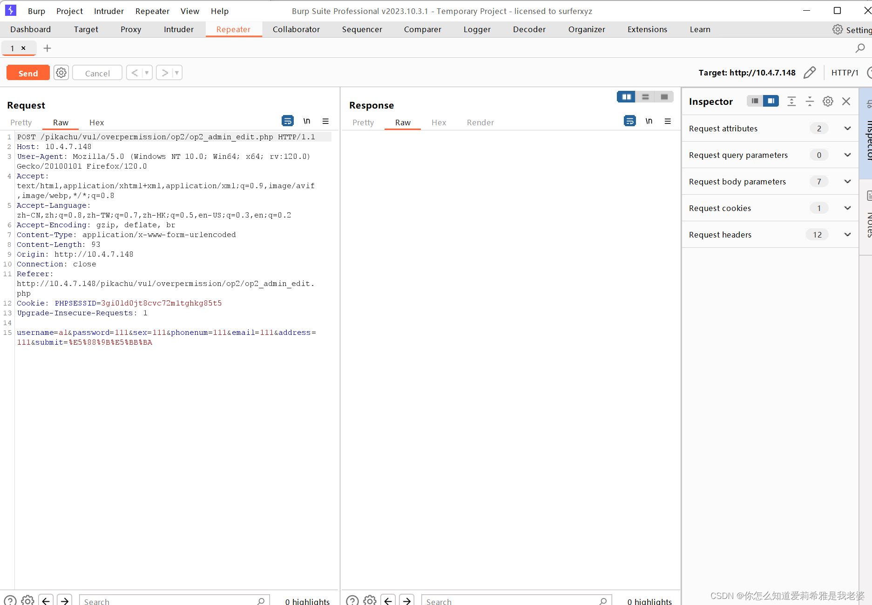Expand Request body parameters section
This screenshot has width=872, height=605.
click(x=770, y=182)
